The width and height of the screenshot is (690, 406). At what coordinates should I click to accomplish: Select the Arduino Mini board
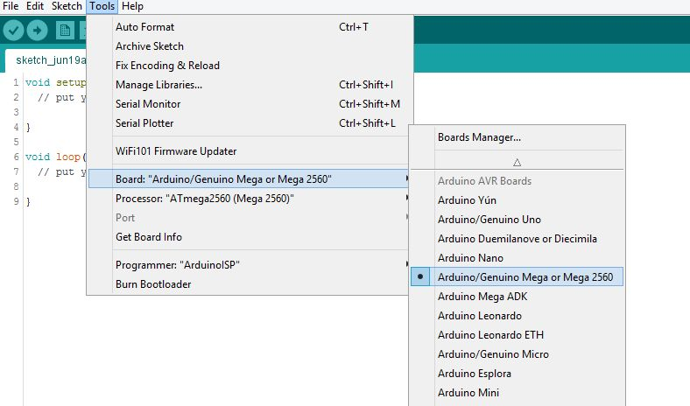(x=517, y=393)
